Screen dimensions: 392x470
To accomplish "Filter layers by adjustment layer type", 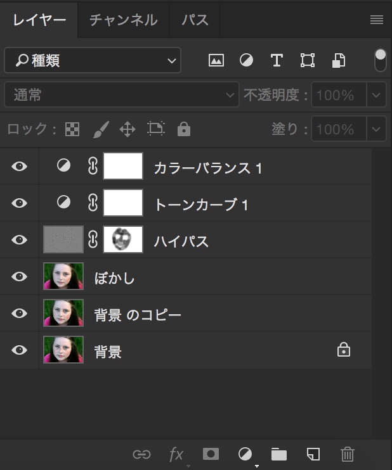I will (x=246, y=61).
